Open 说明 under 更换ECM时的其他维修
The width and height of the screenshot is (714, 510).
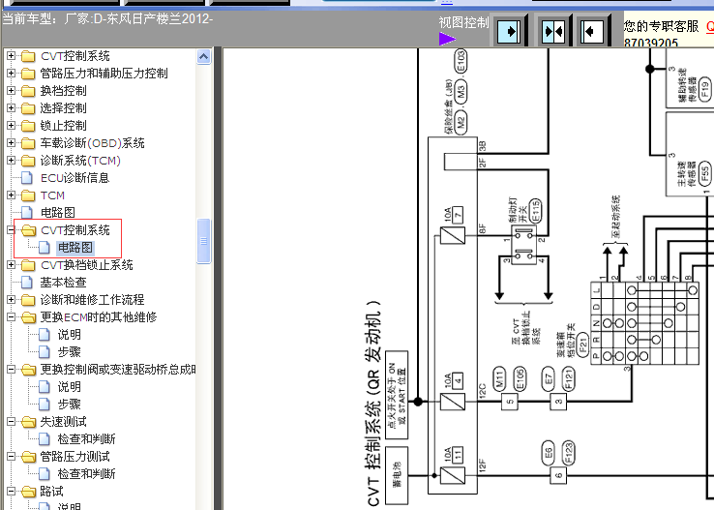(x=69, y=335)
